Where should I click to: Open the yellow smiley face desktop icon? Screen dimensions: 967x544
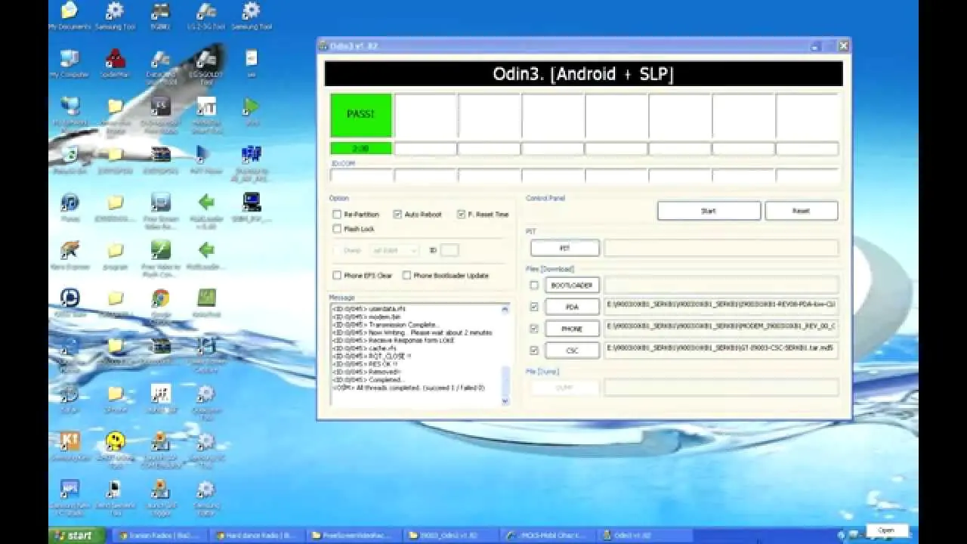(x=115, y=442)
